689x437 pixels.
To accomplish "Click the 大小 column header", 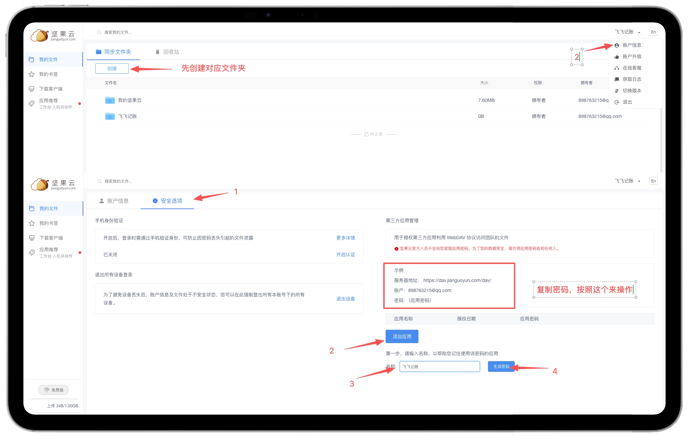I will coord(484,83).
